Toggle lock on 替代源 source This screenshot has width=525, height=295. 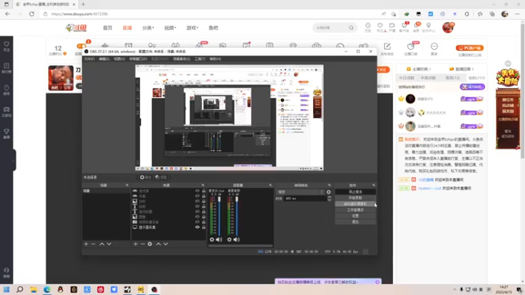203,191
